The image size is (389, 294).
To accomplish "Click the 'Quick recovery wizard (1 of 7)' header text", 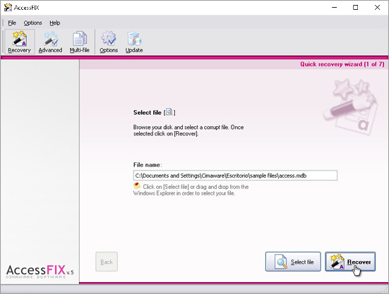I will pos(342,64).
